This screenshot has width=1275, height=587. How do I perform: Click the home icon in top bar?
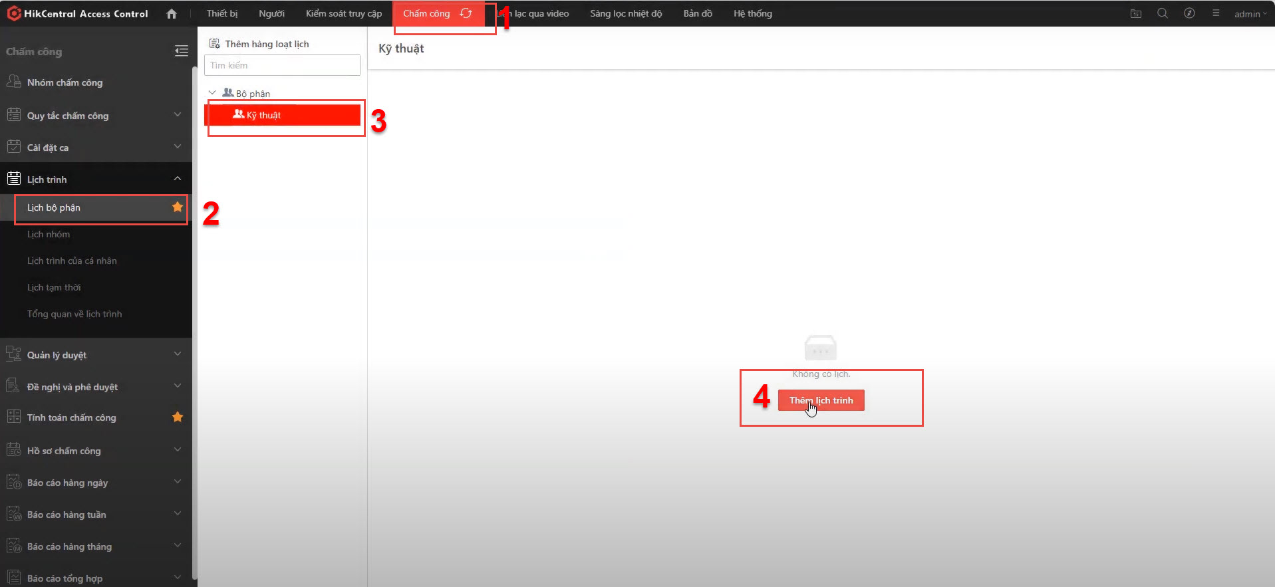pos(172,14)
